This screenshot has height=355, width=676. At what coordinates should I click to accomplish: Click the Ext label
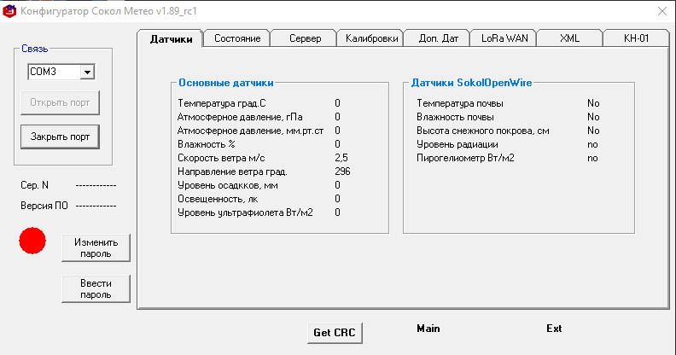(554, 329)
